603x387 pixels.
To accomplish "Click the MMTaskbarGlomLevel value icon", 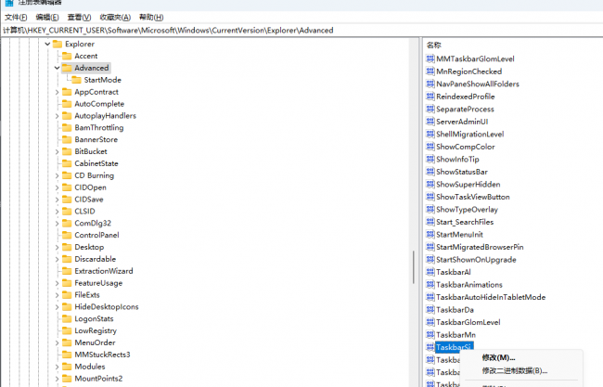I will [430, 58].
